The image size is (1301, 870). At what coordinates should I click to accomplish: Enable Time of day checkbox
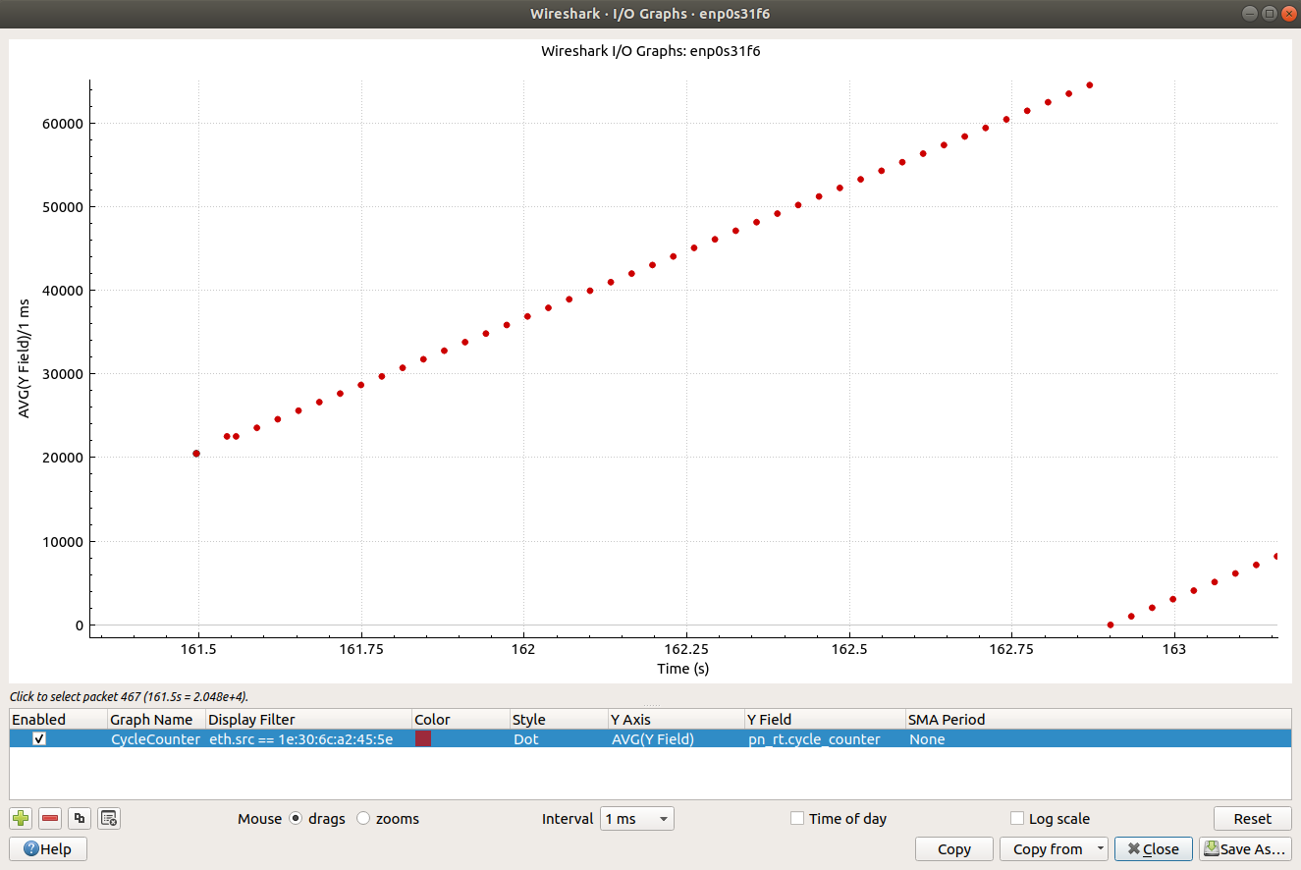point(797,819)
